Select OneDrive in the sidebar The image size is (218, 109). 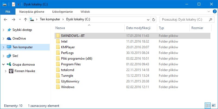[x=19, y=39]
